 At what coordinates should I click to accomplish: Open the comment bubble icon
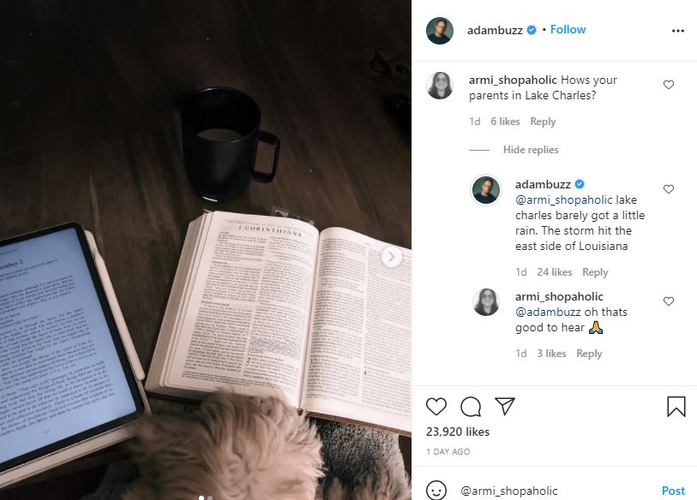point(471,407)
